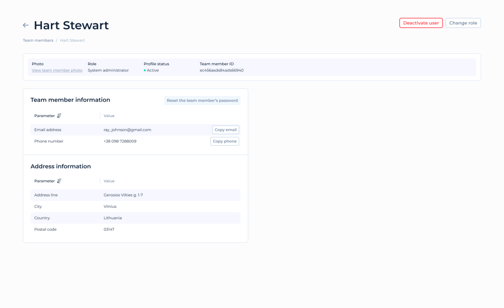The height and width of the screenshot is (308, 504).
Task: Click the Email address row
Action: pyautogui.click(x=48, y=130)
